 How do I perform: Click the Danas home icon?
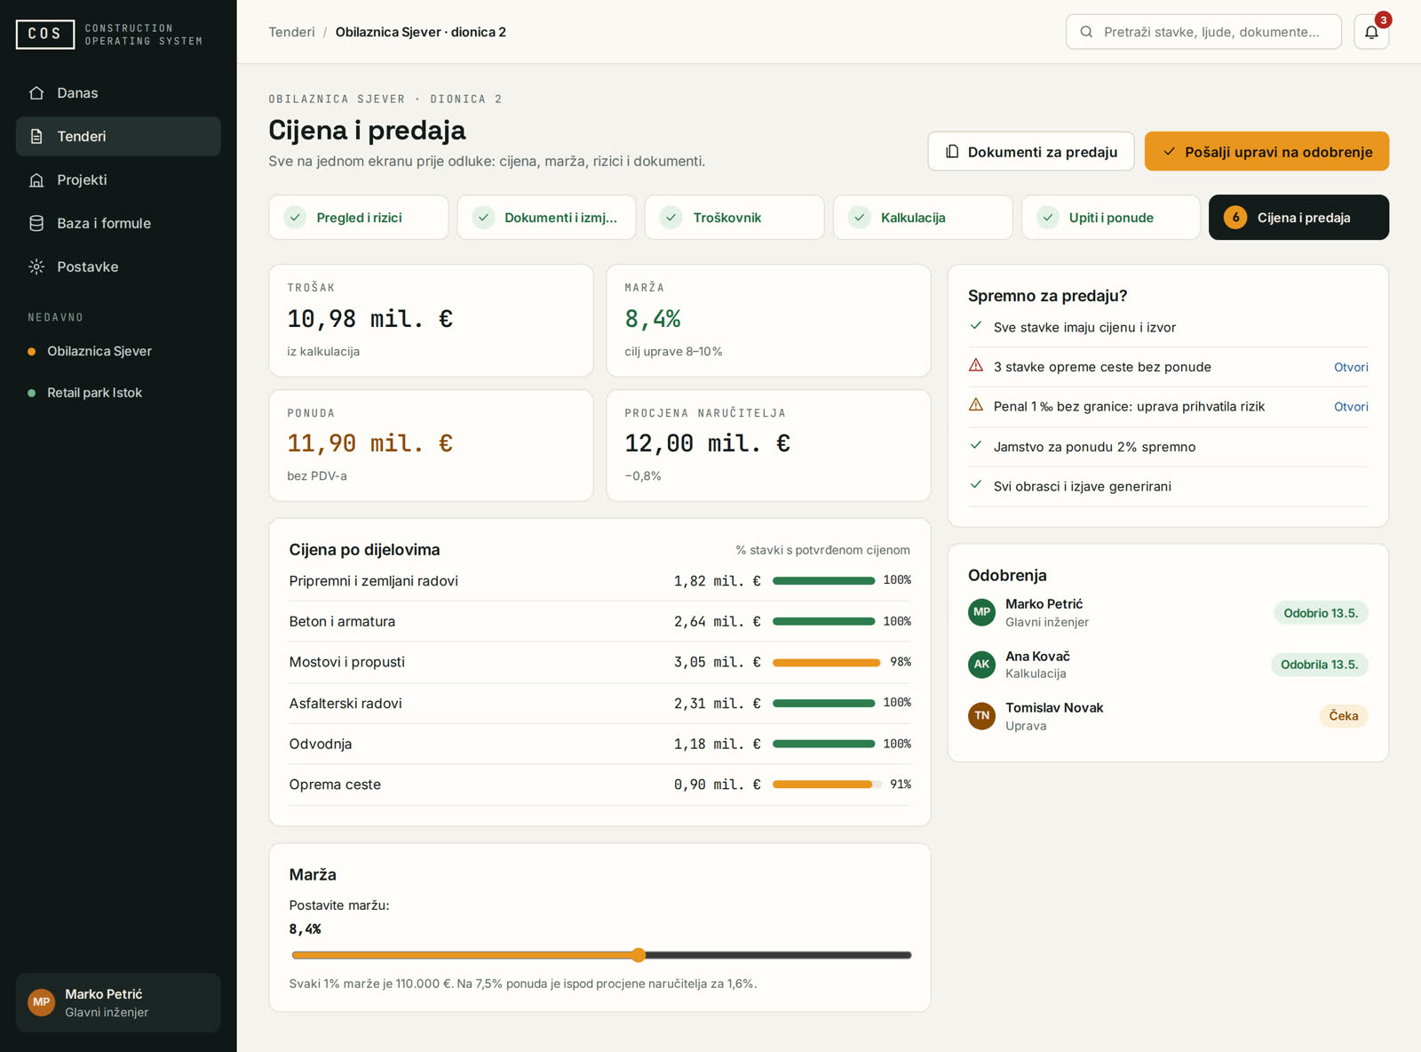coord(36,93)
